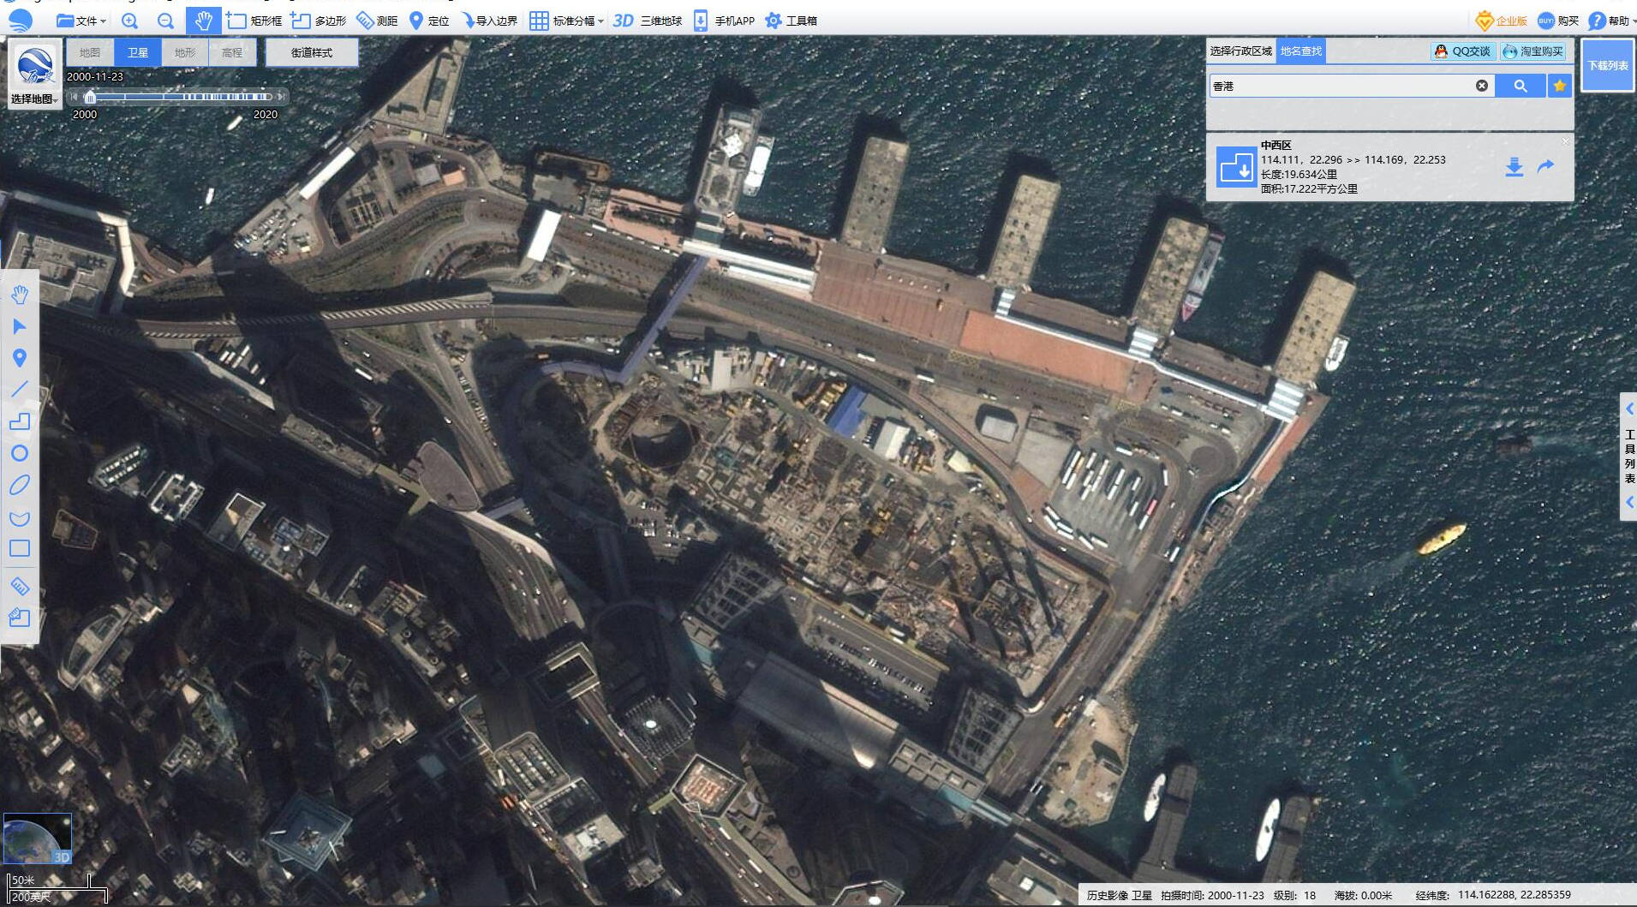Open the 工具箱 toolbox gear
The image size is (1637, 907).
click(791, 21)
